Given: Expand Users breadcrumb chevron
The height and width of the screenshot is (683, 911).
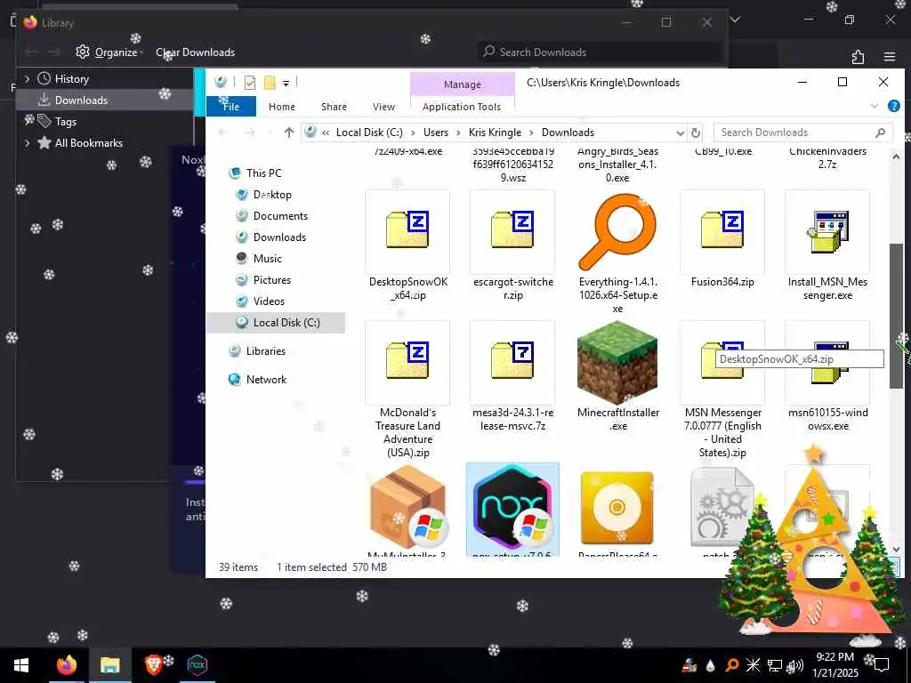Looking at the screenshot, I should coord(458,133).
